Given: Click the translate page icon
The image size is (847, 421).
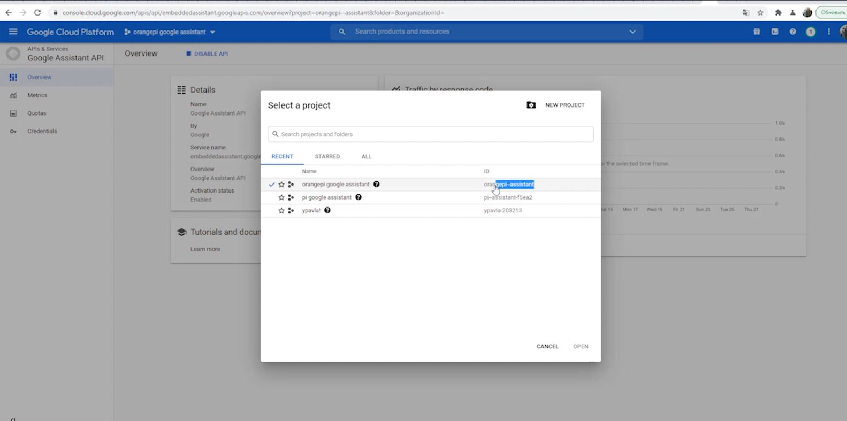Looking at the screenshot, I should (x=746, y=13).
